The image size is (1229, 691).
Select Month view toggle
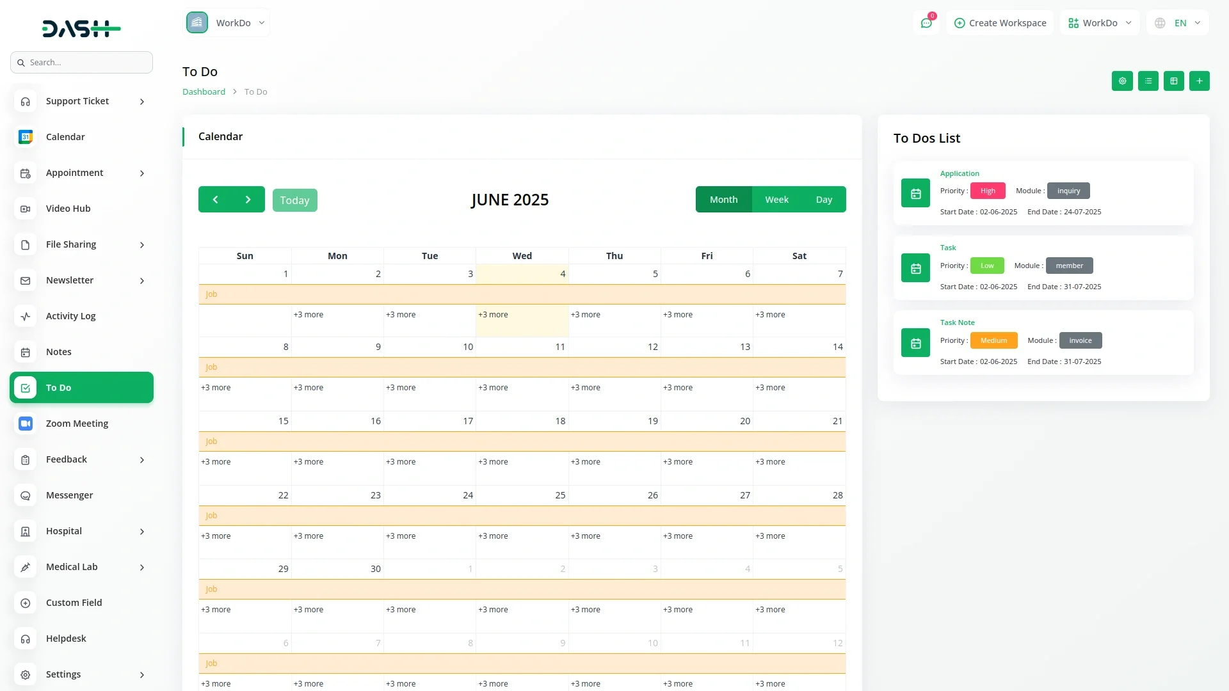(723, 200)
